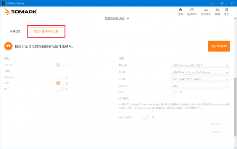237x149 pixels.
Task: Minimize the 3DMark Demo window
Action: [212, 3]
